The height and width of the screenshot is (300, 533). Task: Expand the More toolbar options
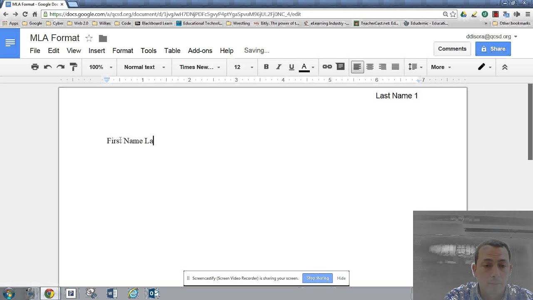[x=441, y=67]
